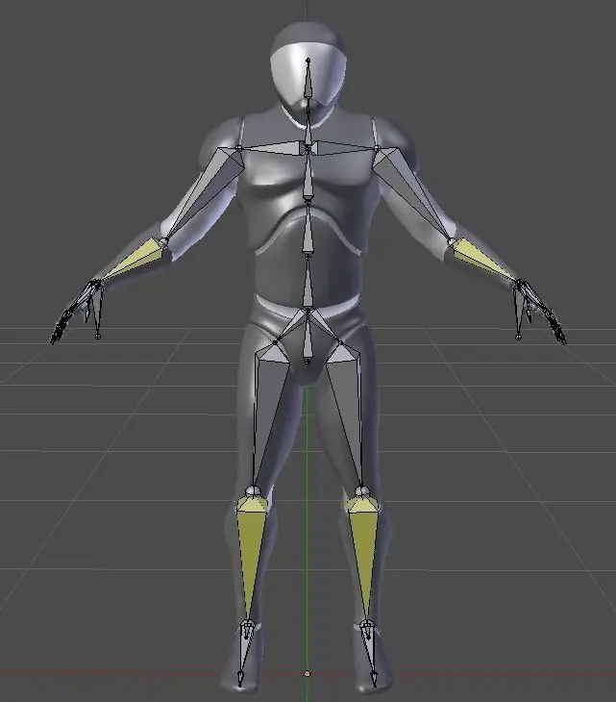The height and width of the screenshot is (702, 616).
Task: Select the clavicle bone on screen's right side
Action: click(342, 147)
